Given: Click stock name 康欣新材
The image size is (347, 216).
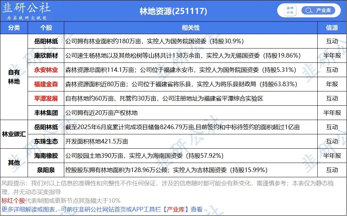Looking at the screenshot, I should [x=46, y=55].
